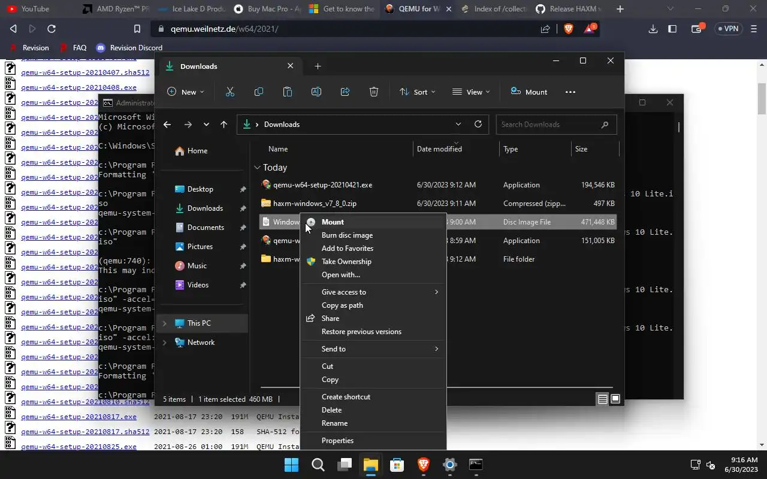Open Microsoft Store from taskbar
Image resolution: width=767 pixels, height=479 pixels.
tap(397, 465)
